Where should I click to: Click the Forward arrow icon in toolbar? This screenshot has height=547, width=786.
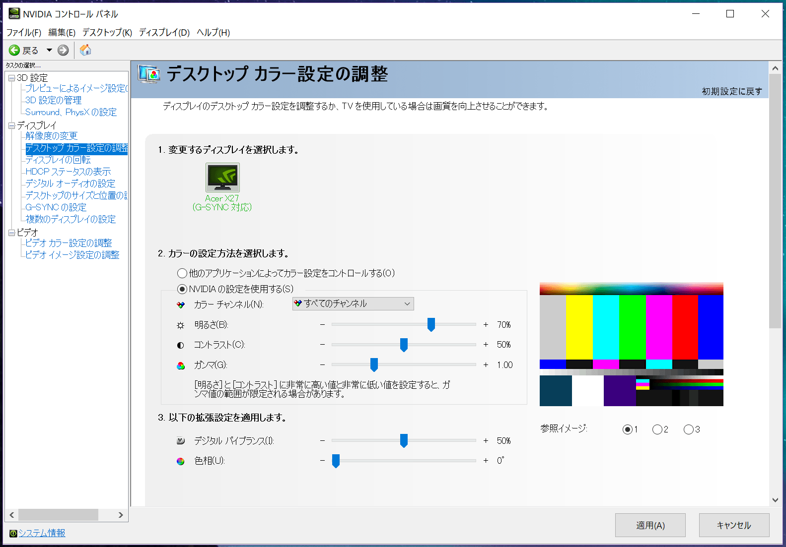click(x=63, y=50)
